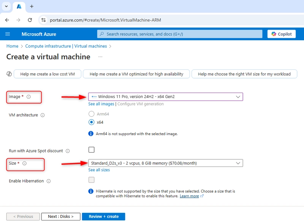Viewport: 304px width, 222px height.
Task: Click the Previous button
Action: point(23,216)
